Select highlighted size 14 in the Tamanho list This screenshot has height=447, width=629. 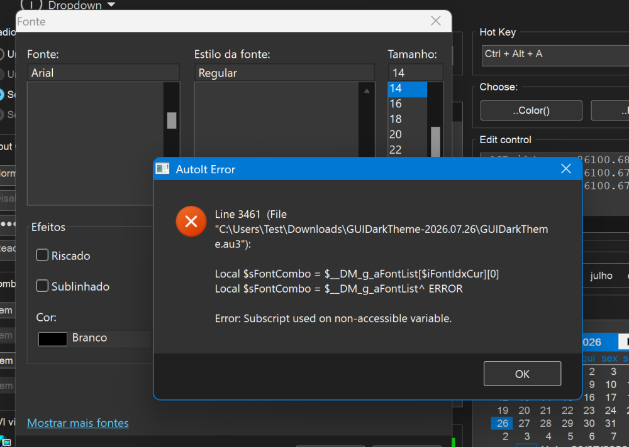pyautogui.click(x=408, y=89)
